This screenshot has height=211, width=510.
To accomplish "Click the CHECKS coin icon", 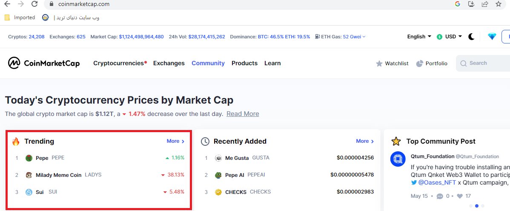I will (x=218, y=192).
